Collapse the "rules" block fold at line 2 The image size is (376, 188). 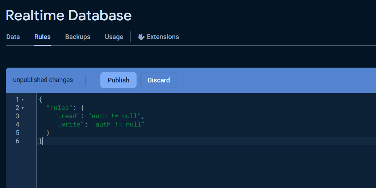[22, 108]
